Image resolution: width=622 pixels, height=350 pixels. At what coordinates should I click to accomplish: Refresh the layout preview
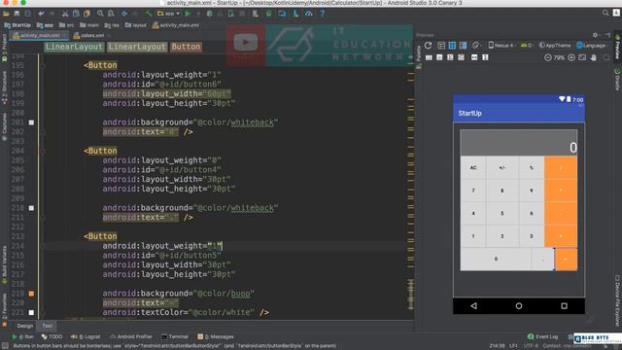tap(428, 46)
